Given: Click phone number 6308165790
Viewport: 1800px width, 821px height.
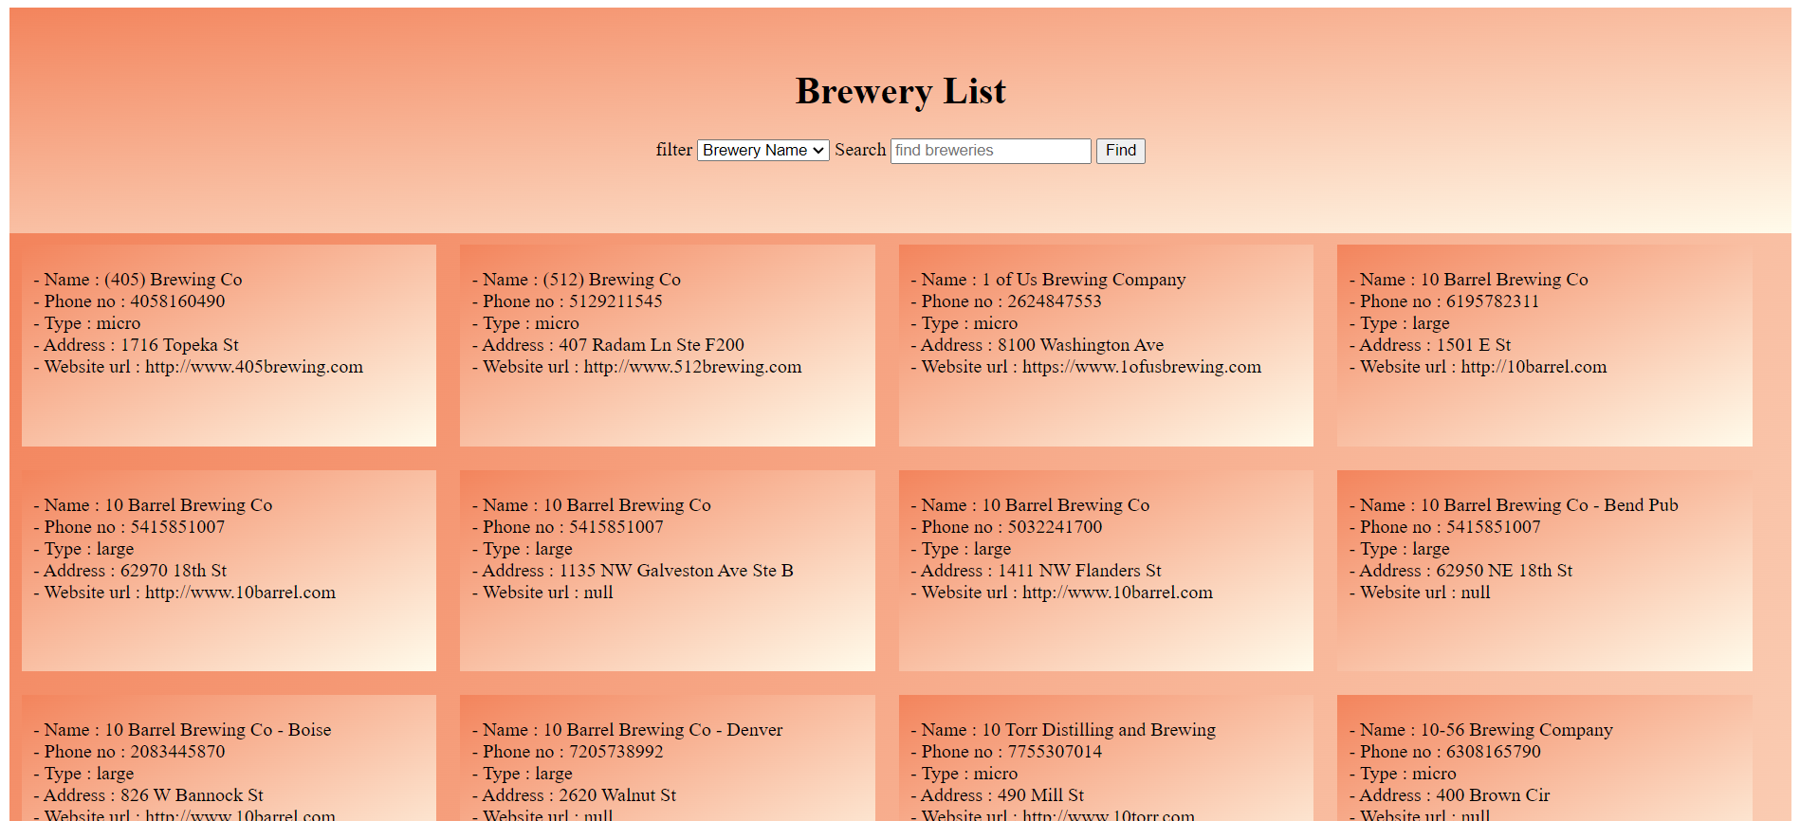Looking at the screenshot, I should [x=1493, y=752].
